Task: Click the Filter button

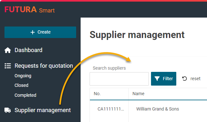Action: click(163, 79)
